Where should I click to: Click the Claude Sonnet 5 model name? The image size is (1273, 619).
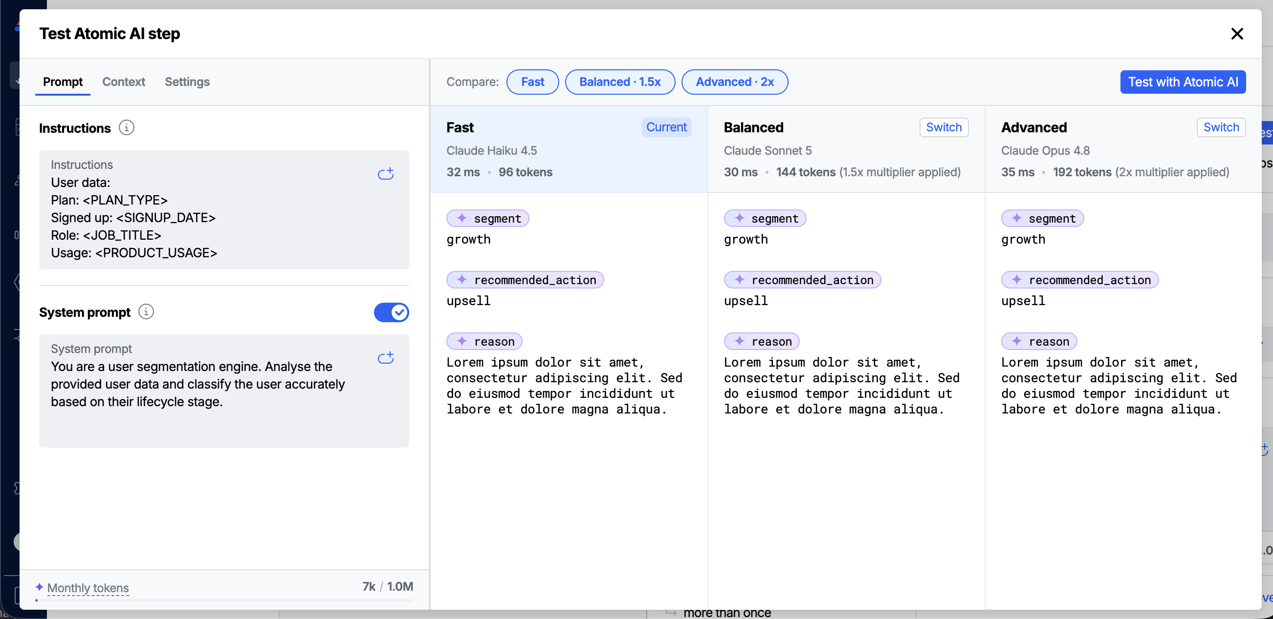(768, 150)
